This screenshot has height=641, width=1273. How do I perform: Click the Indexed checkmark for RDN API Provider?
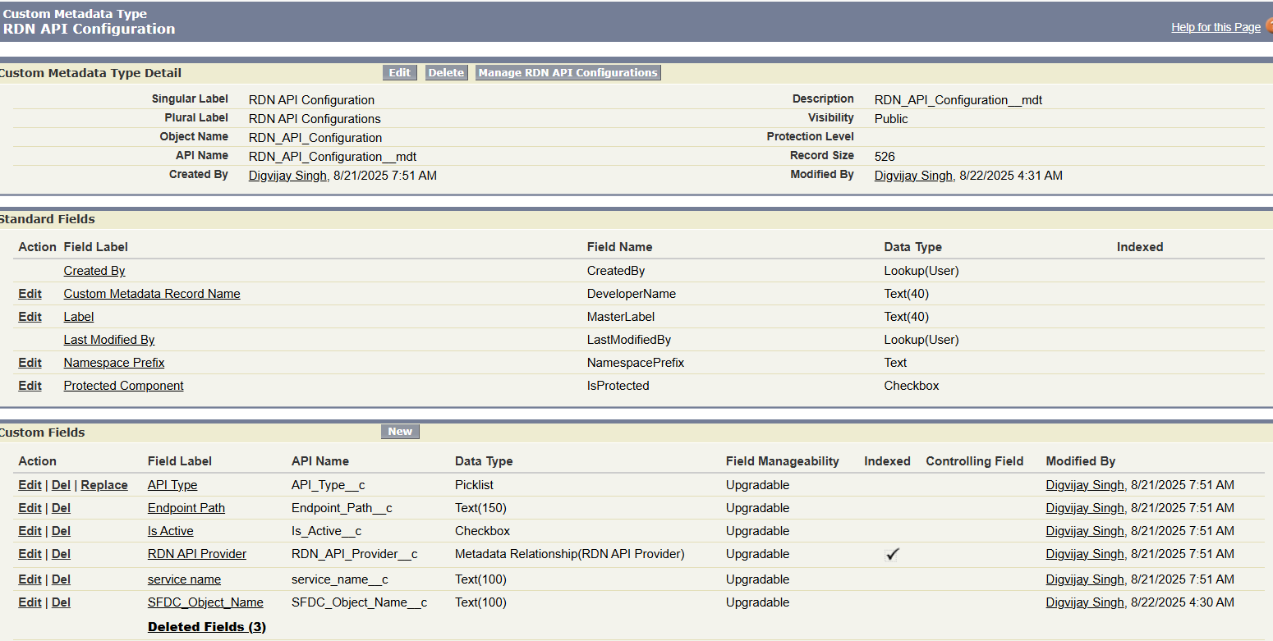point(892,554)
